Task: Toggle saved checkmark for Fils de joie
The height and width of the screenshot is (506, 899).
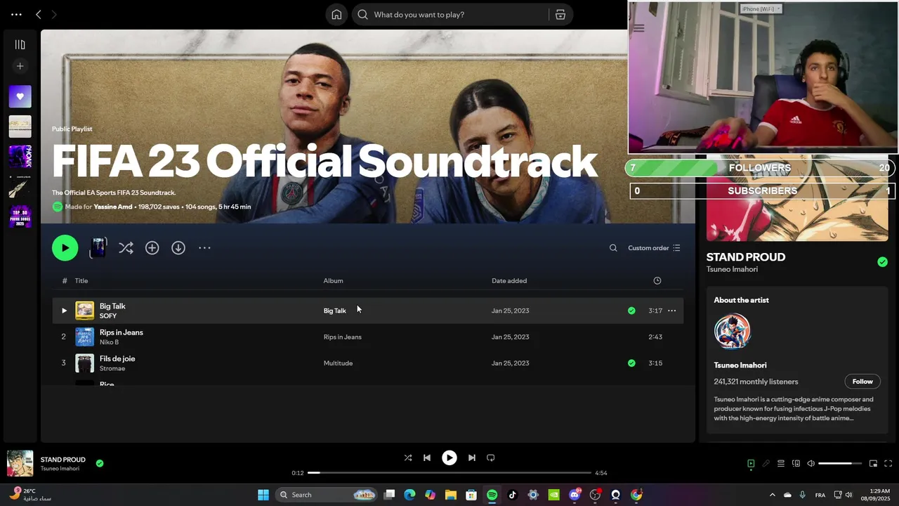Action: point(631,363)
